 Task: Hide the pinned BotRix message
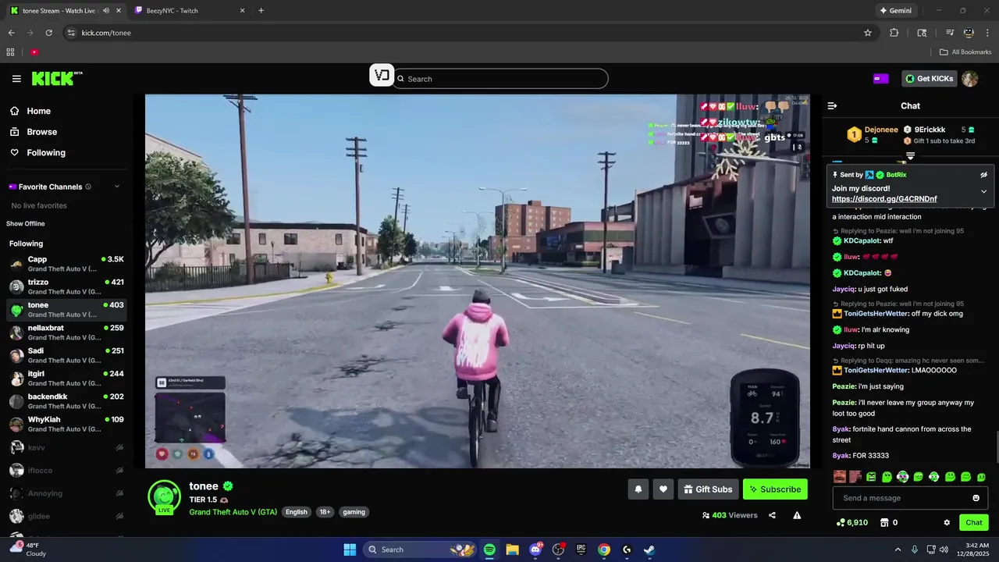983,175
